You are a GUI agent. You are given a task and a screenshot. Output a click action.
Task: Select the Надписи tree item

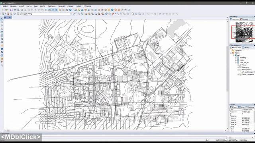pyautogui.click(x=245, y=67)
